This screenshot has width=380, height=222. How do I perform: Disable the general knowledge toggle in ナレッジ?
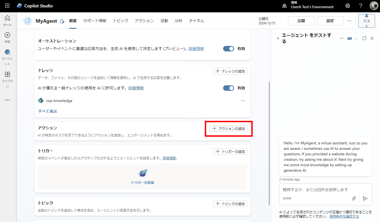point(229,88)
